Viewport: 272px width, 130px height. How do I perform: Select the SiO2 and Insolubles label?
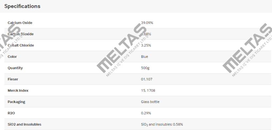(x=24, y=124)
